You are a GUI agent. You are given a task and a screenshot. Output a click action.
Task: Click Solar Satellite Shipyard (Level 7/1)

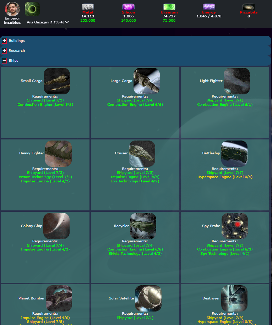coord(135,318)
